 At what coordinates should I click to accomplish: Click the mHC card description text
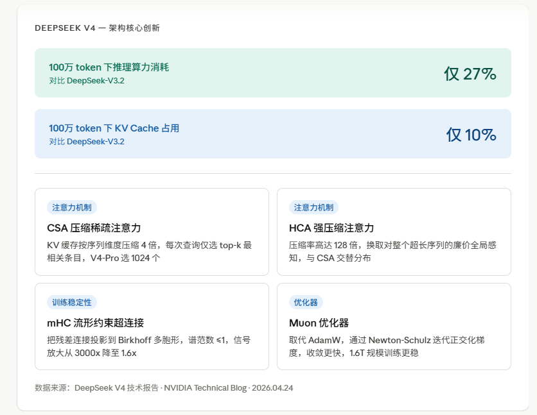click(x=149, y=346)
